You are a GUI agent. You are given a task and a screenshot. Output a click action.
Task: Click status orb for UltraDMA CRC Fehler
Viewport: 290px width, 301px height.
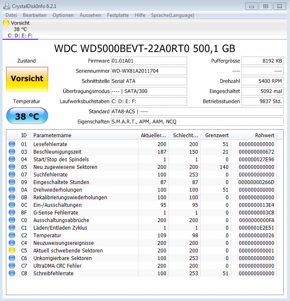12,266
